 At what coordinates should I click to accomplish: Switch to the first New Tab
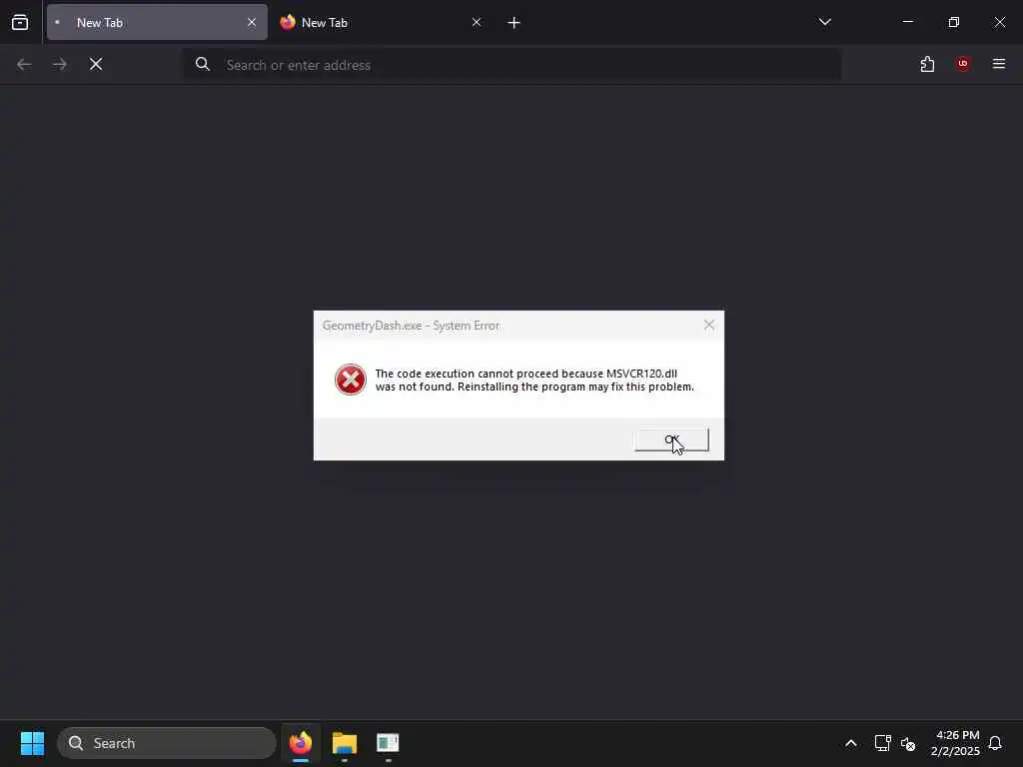pos(157,22)
